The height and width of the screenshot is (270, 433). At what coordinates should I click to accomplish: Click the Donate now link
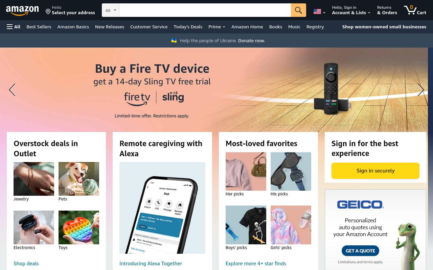tap(251, 40)
